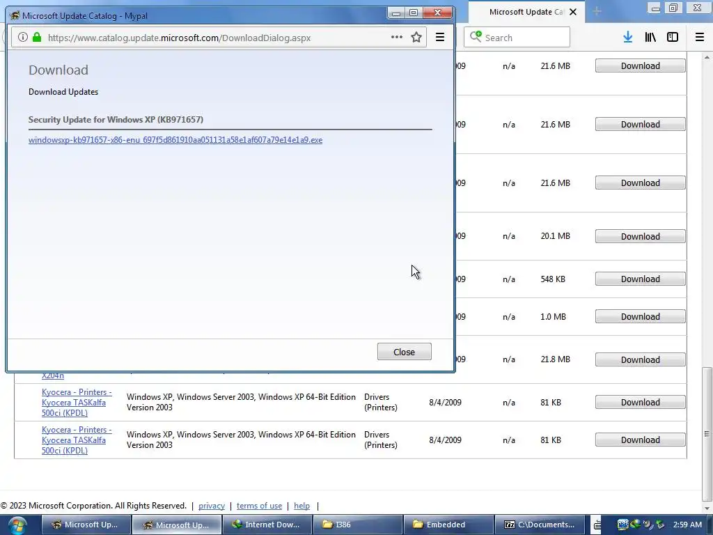Click Download for the 20.1 MB update
The width and height of the screenshot is (713, 535).
click(641, 236)
